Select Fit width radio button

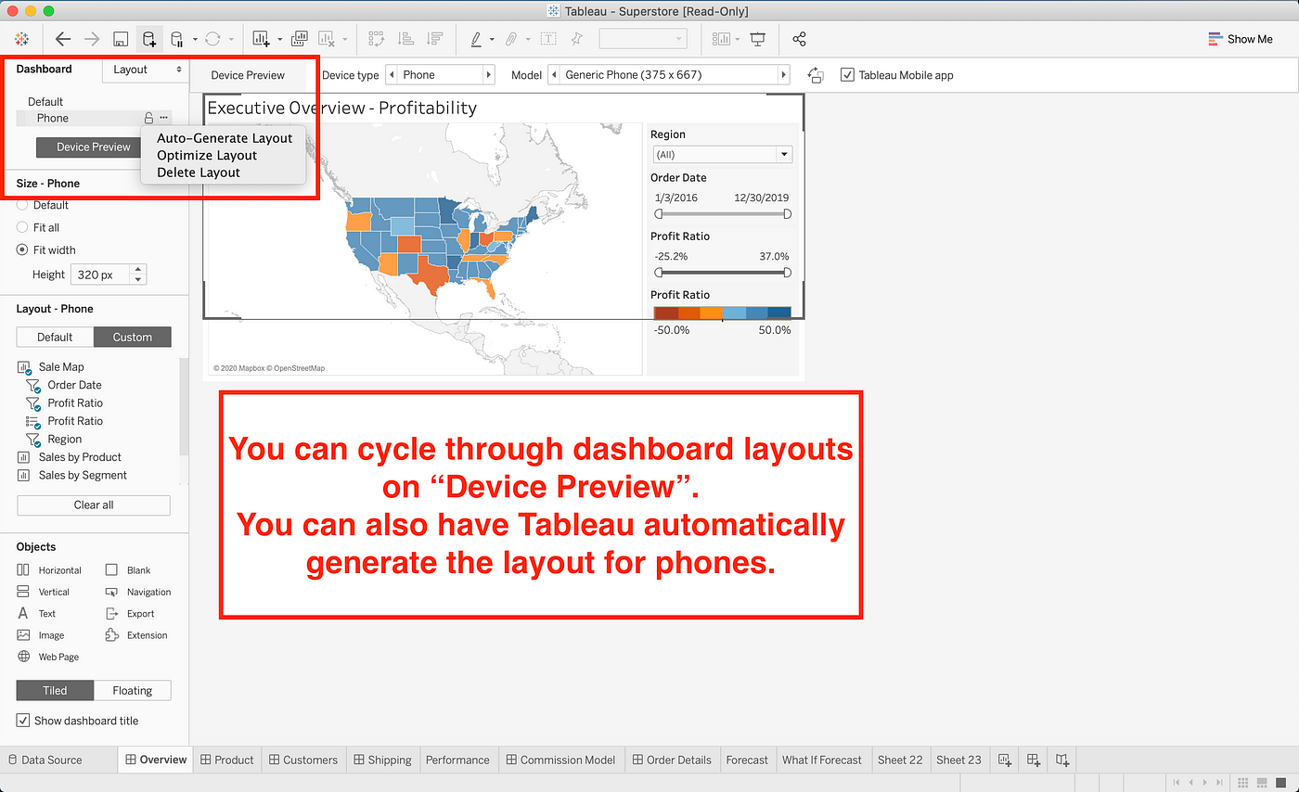pyautogui.click(x=22, y=249)
